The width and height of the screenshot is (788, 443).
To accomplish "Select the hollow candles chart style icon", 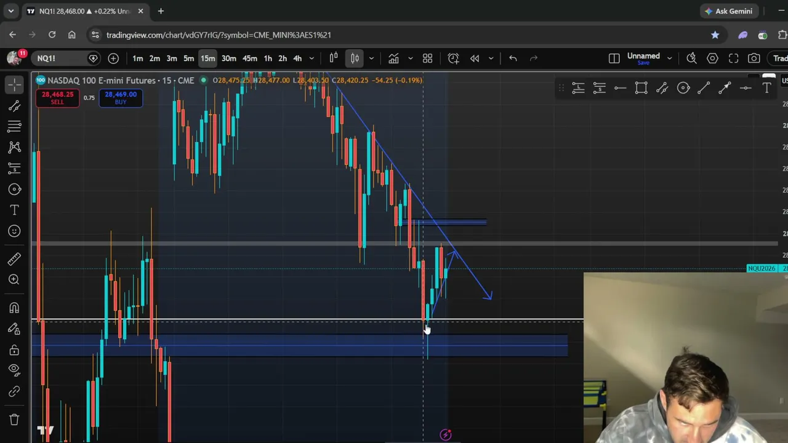I will point(334,58).
